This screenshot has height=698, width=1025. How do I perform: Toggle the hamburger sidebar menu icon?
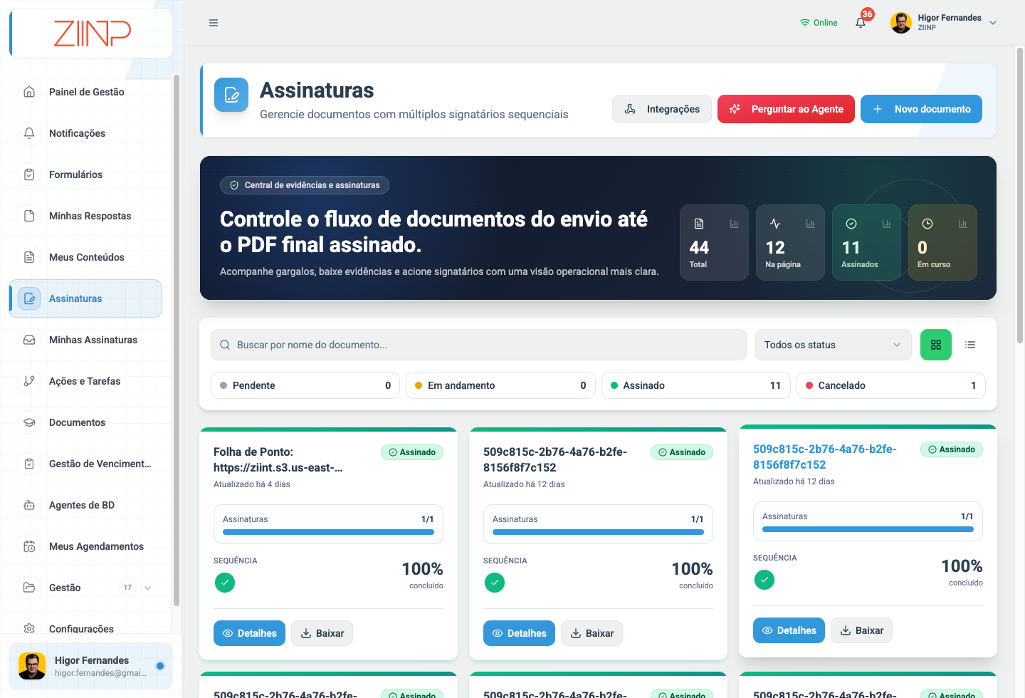[214, 23]
